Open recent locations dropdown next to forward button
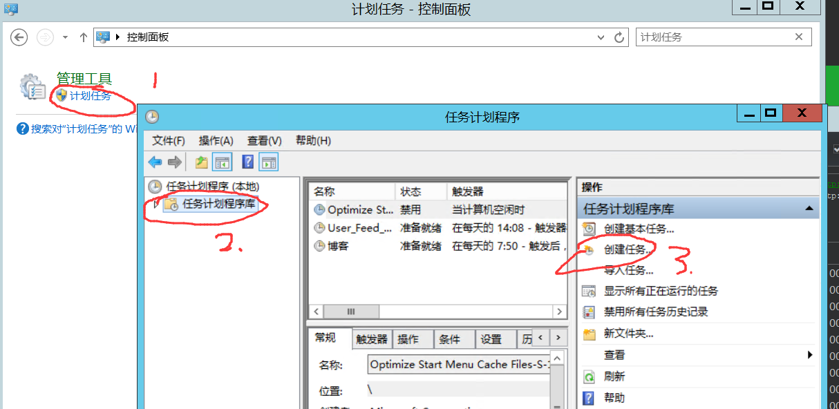Image resolution: width=839 pixels, height=409 pixels. click(65, 37)
